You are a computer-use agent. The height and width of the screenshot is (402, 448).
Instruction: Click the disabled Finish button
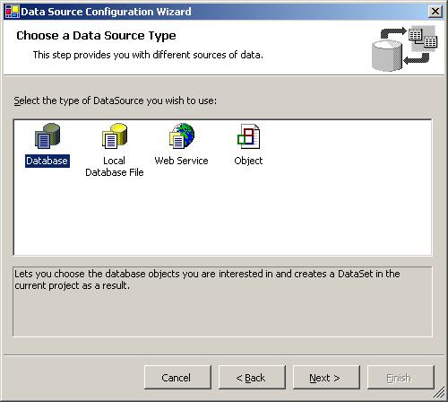pyautogui.click(x=401, y=378)
